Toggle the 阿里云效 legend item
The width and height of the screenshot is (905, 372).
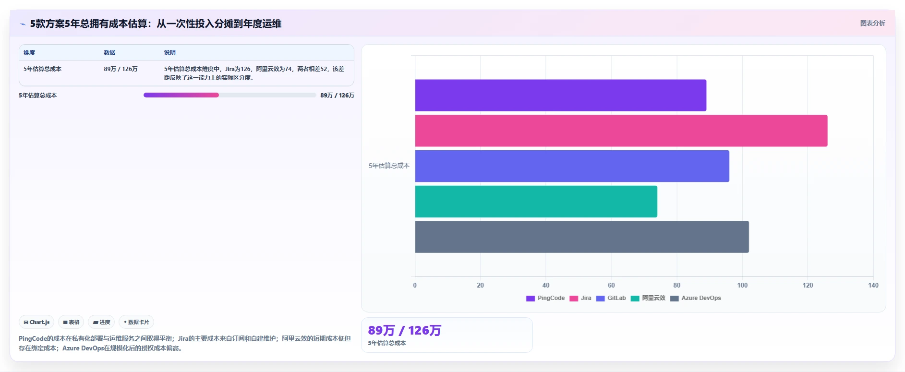point(648,298)
